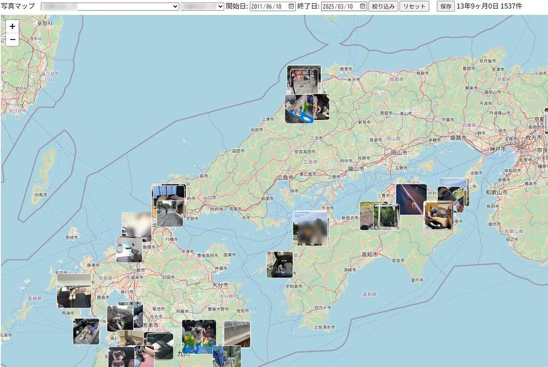This screenshot has height=367, width=548.
Task: Zoom out the map with minus button
Action: 12,40
